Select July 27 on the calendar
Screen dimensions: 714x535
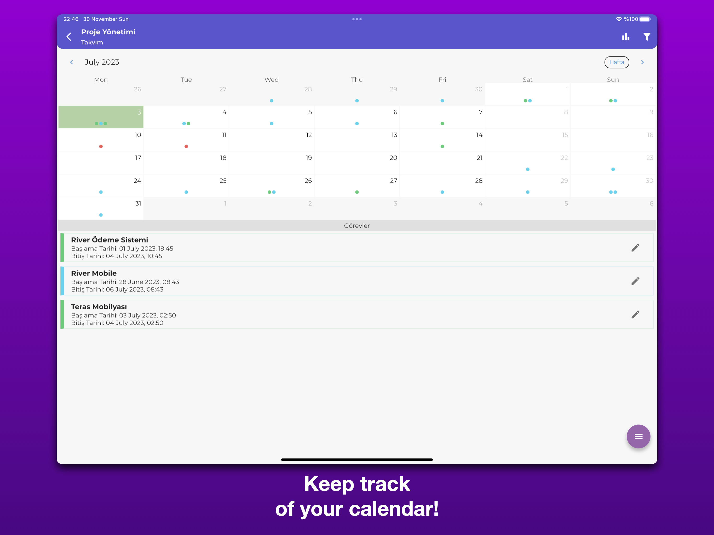tap(357, 186)
